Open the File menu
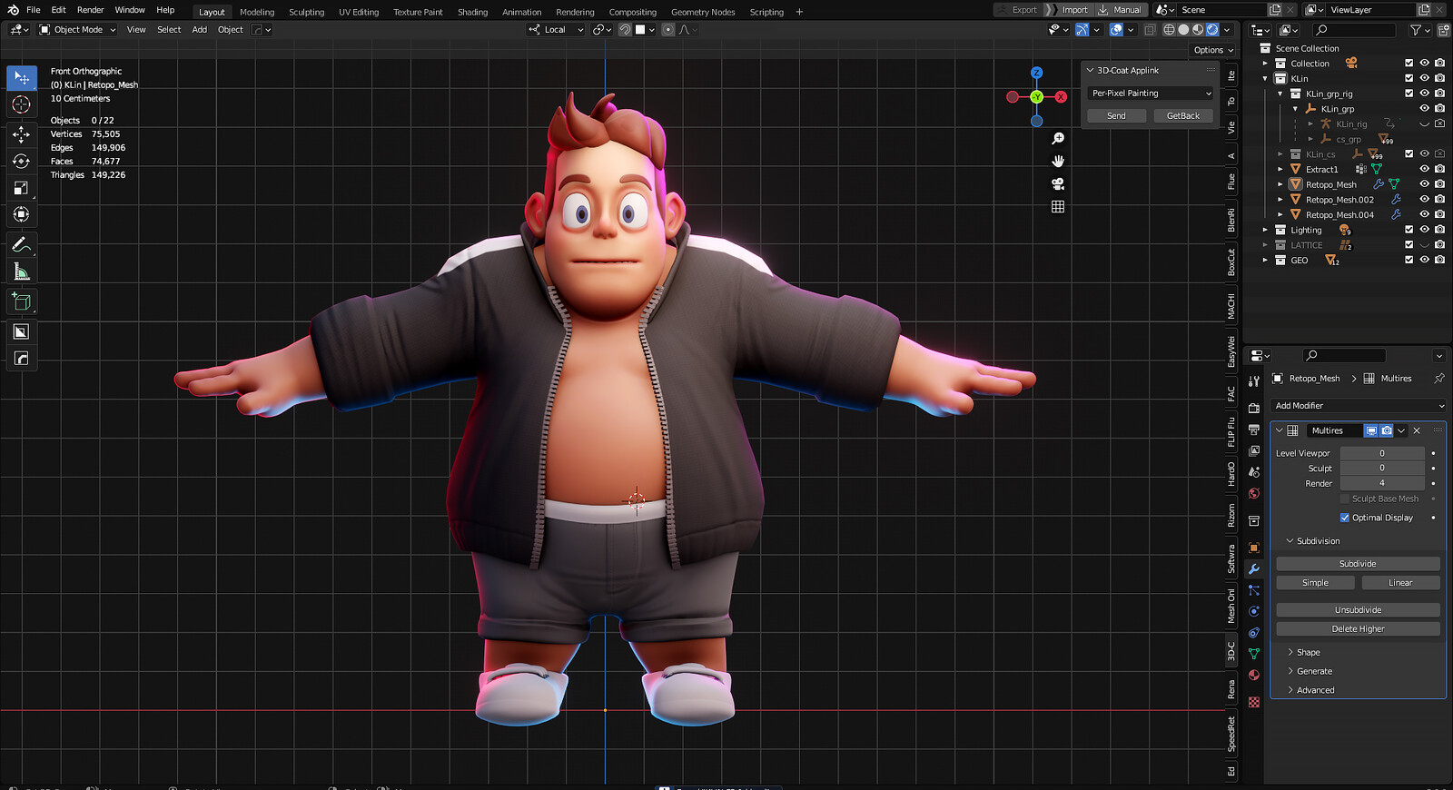The height and width of the screenshot is (790, 1453). 34,10
